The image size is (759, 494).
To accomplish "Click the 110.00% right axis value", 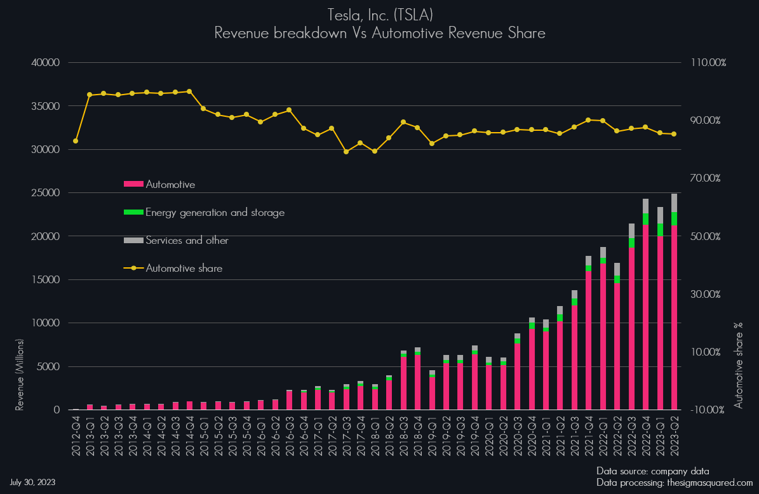I will click(709, 62).
